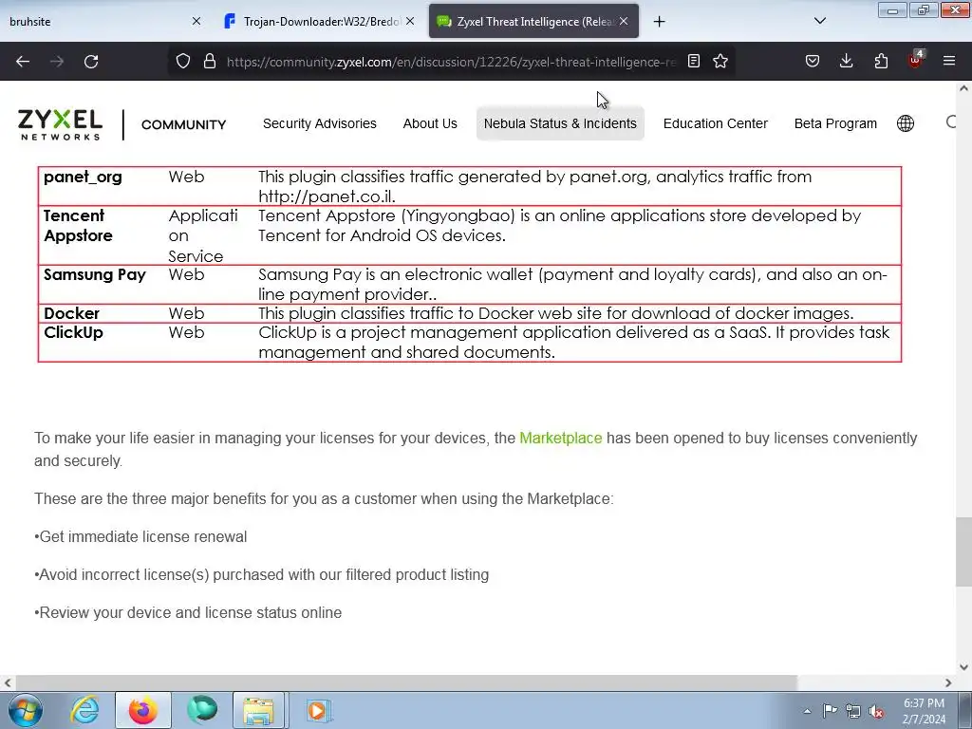The width and height of the screenshot is (972, 729).
Task: Open the extensions puzzle icon
Action: click(881, 62)
